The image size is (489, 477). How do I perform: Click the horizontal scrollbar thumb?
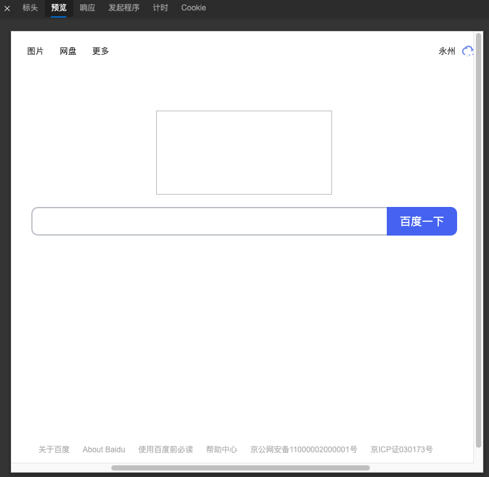pos(240,468)
